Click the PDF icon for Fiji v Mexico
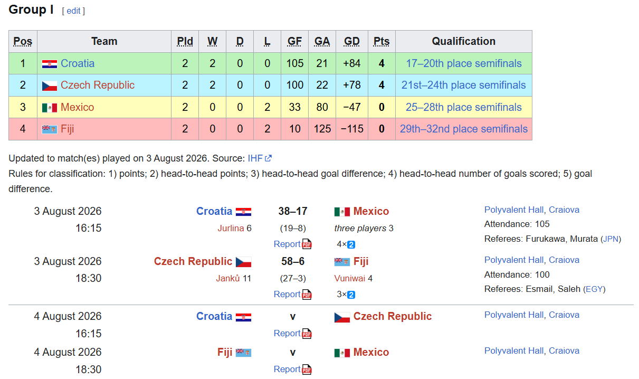This screenshot has height=379, width=639. point(307,369)
